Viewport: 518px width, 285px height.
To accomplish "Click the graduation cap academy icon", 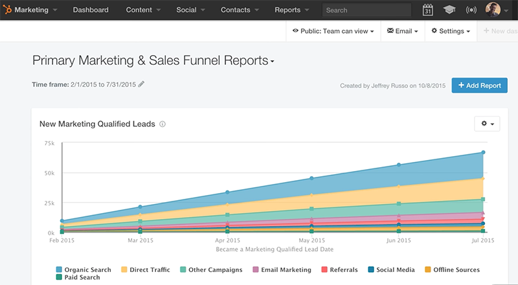I will [449, 10].
